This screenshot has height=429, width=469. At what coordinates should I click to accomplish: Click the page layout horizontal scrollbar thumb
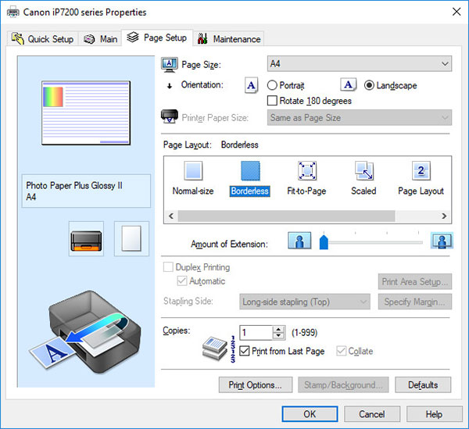[286, 216]
